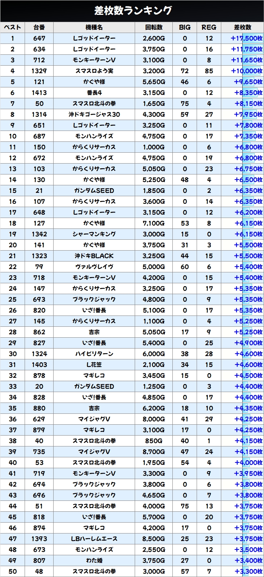Click the +4,900枚 value

248,343
